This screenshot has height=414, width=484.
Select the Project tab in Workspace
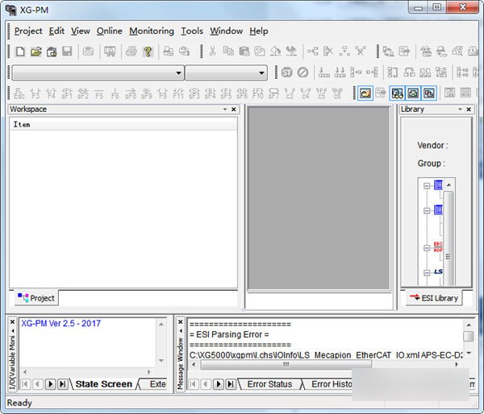pyautogui.click(x=36, y=298)
